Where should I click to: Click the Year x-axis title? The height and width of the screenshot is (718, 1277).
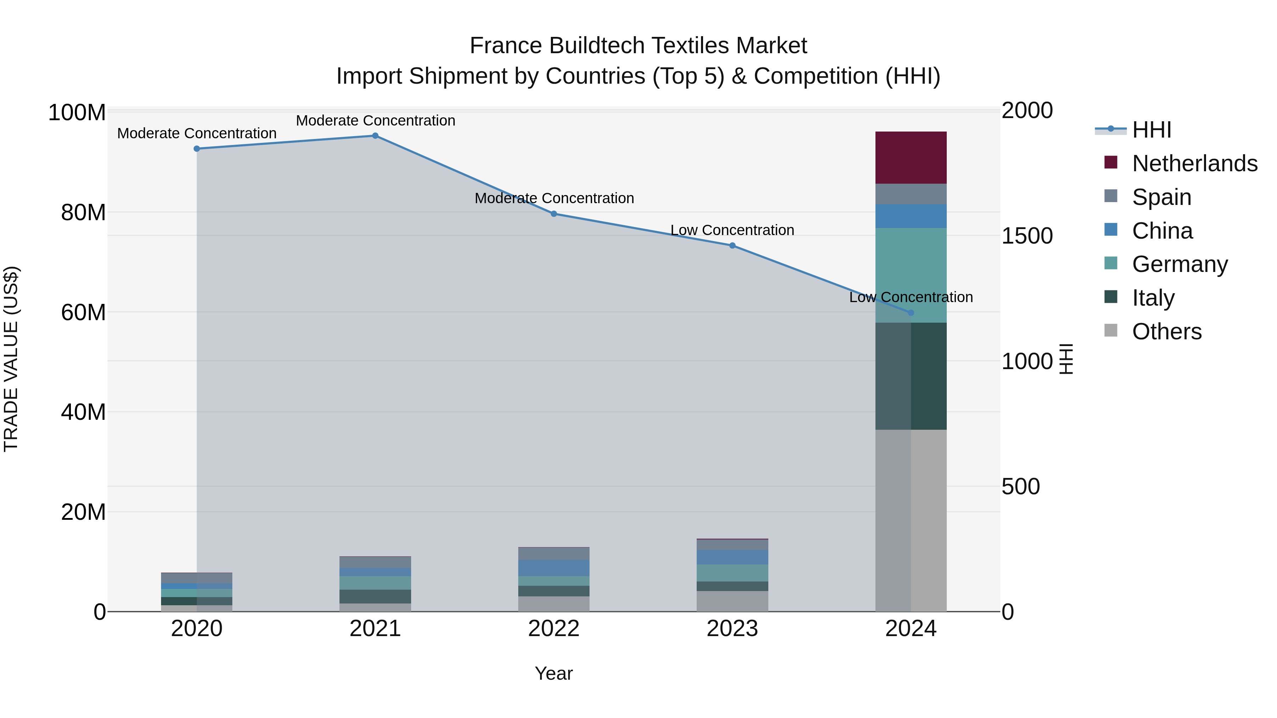554,673
